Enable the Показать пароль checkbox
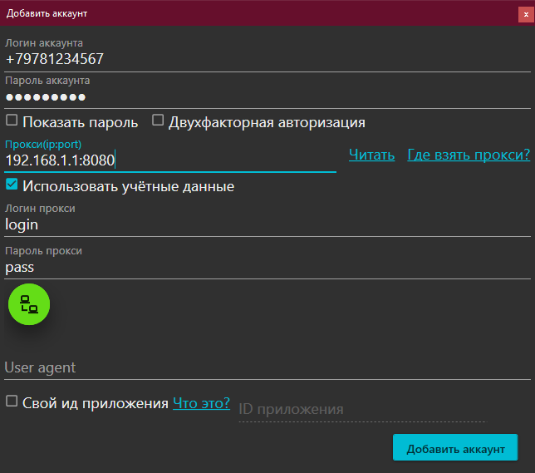This screenshot has height=473, width=535. 12,121
